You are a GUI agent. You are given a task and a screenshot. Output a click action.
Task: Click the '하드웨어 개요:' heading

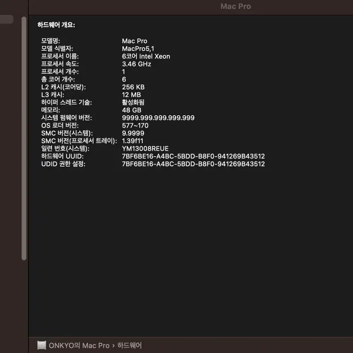tap(56, 25)
